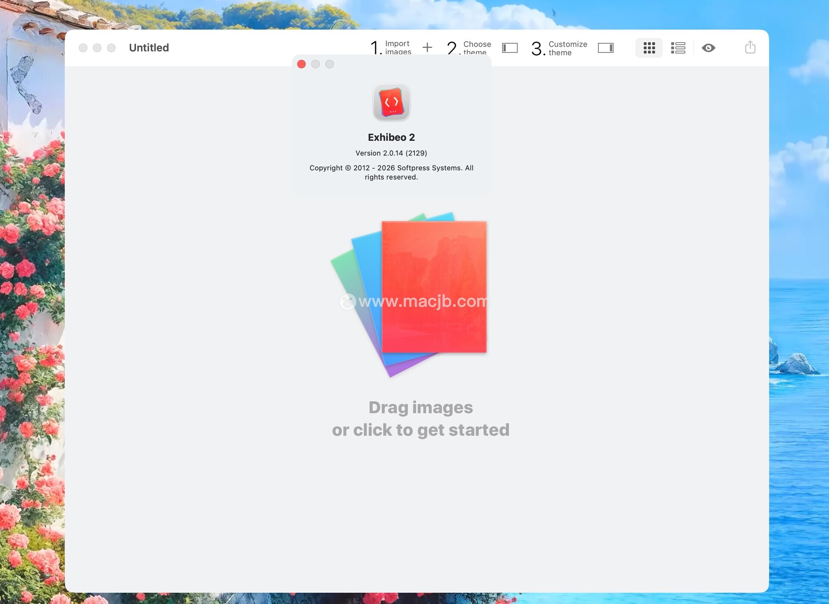Switch to grid view of images

click(x=649, y=48)
